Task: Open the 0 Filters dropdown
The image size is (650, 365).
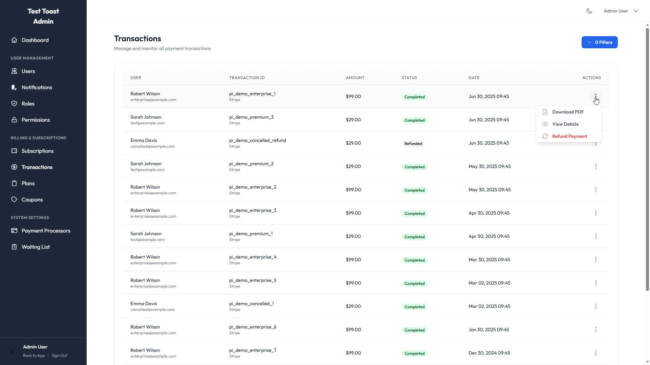Action: click(599, 42)
